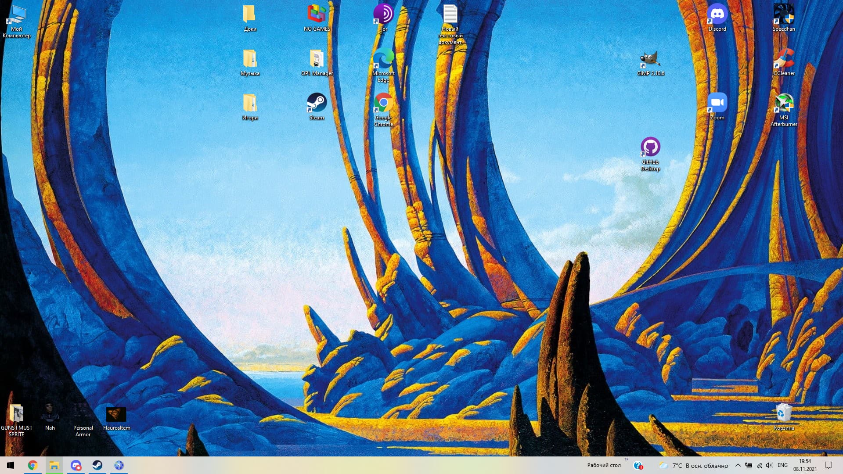This screenshot has height=474, width=843.
Task: Switch the ENG input language
Action: (x=782, y=465)
